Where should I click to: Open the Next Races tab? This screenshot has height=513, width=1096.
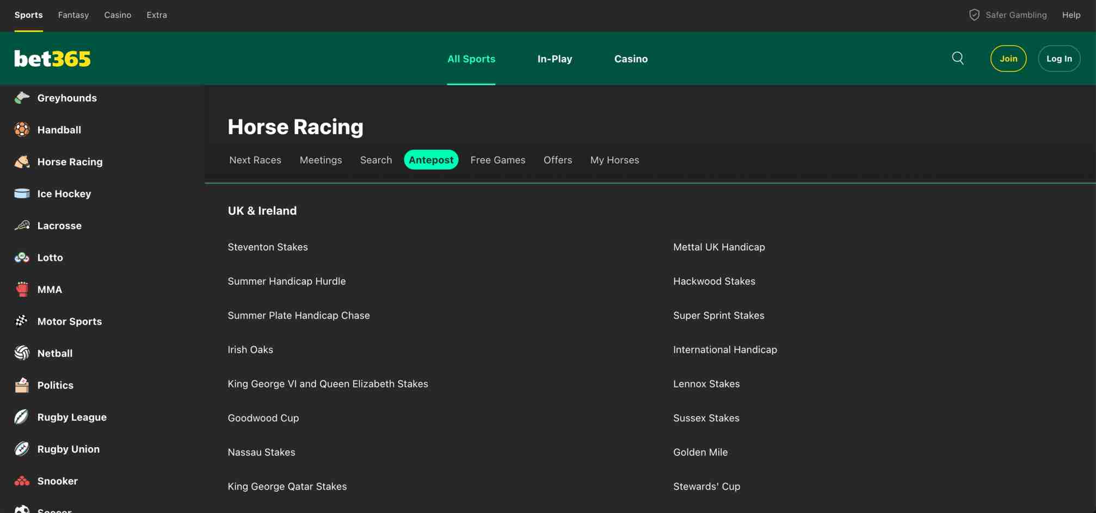coord(255,160)
